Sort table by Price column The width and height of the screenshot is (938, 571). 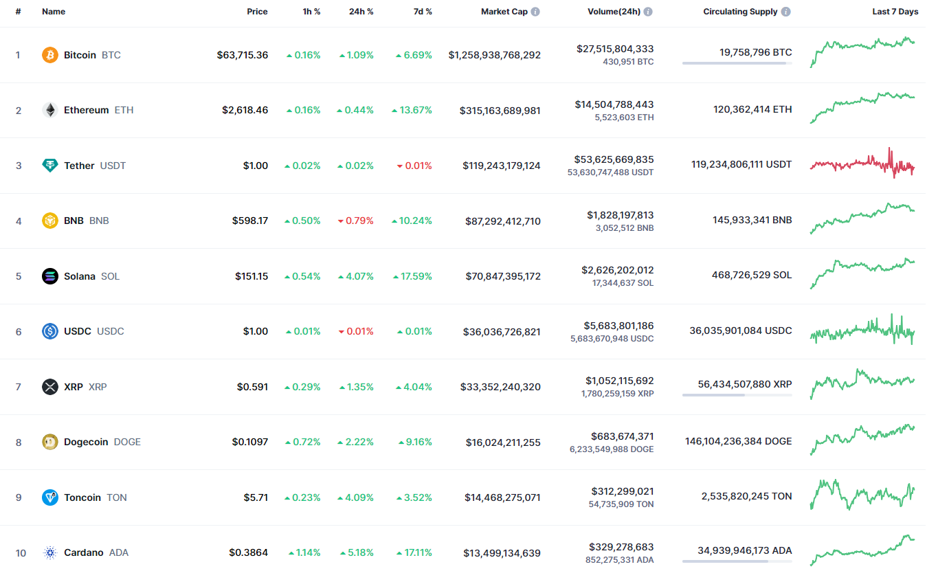point(258,12)
